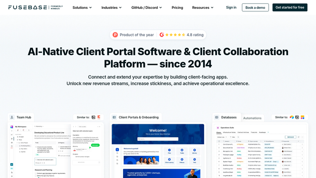Click the teal icon in workspace sidebar

[x=12, y=165]
